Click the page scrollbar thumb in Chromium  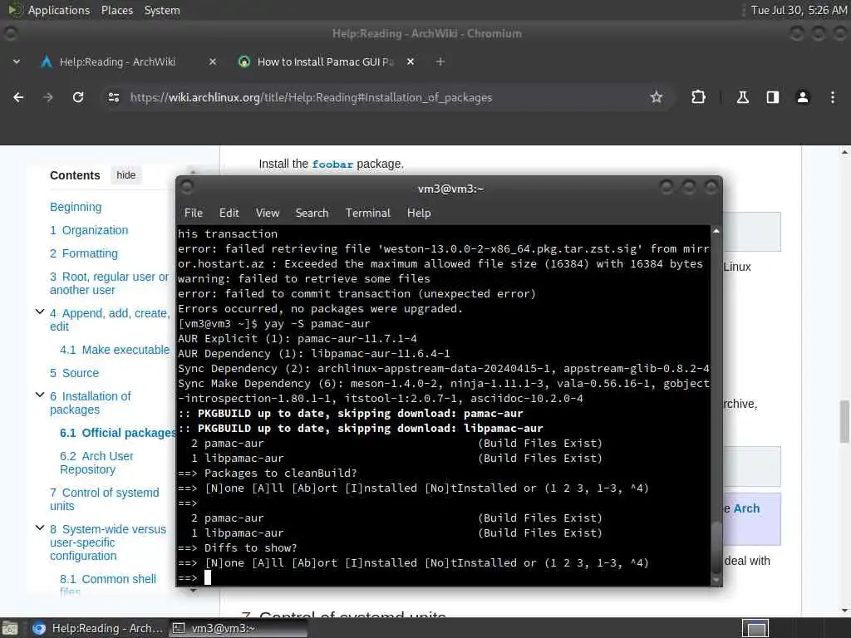844,421
